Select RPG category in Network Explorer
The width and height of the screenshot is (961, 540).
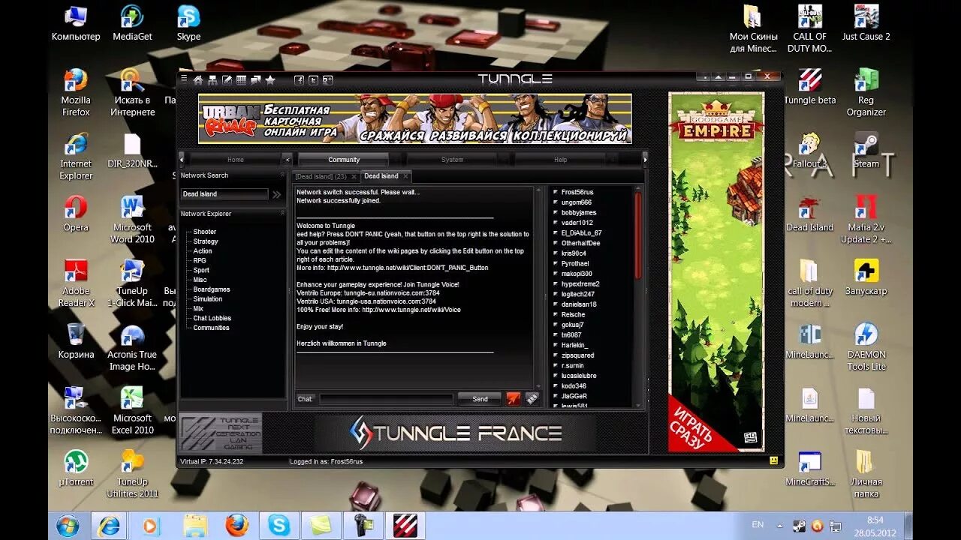coord(199,260)
